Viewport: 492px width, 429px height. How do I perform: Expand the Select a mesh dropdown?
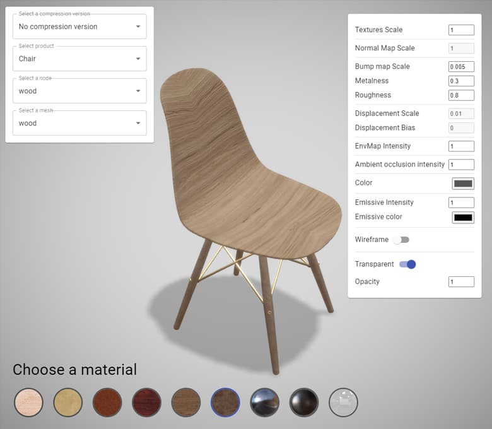point(79,123)
